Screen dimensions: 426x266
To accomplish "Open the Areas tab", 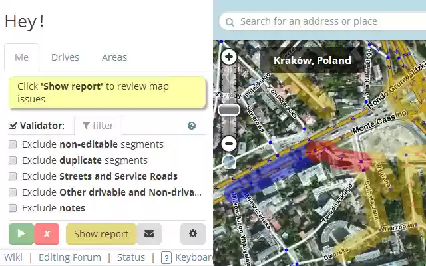I will coord(114,57).
